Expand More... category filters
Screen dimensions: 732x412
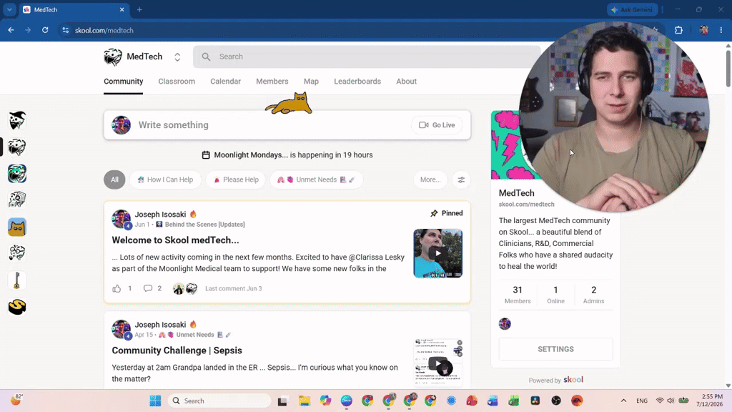[430, 180]
